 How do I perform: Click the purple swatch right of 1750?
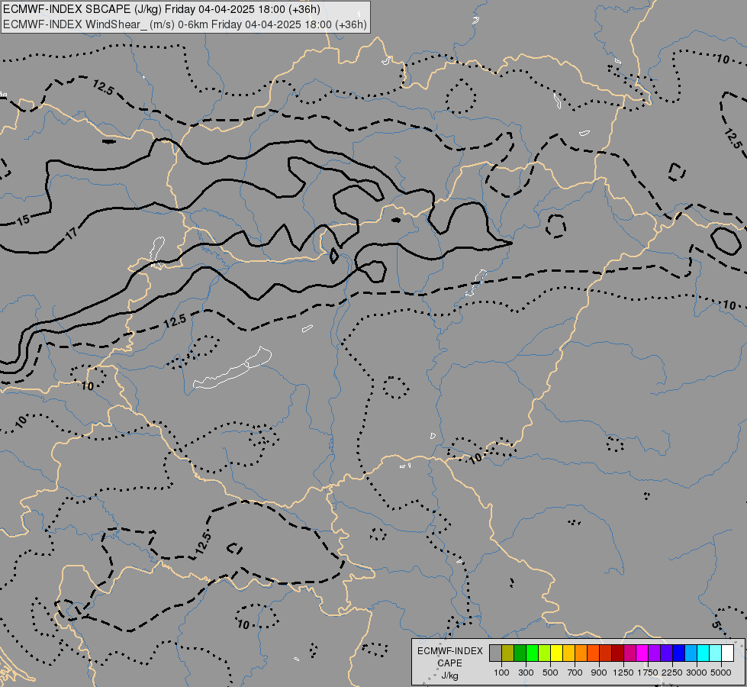[x=654, y=653]
